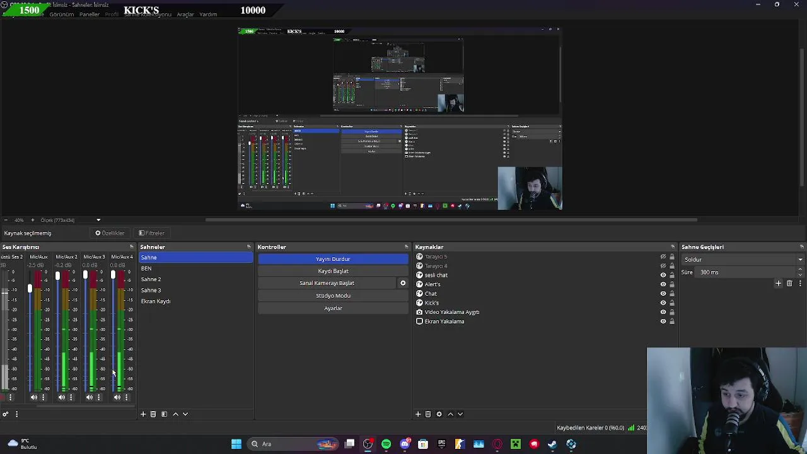Increase the transition Süre value
Viewport: 807px width, 454px height.
(x=800, y=270)
